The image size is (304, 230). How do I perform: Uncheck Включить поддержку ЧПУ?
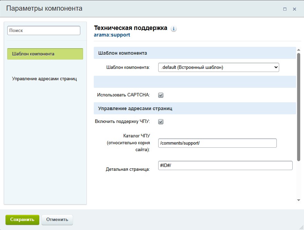(x=160, y=121)
